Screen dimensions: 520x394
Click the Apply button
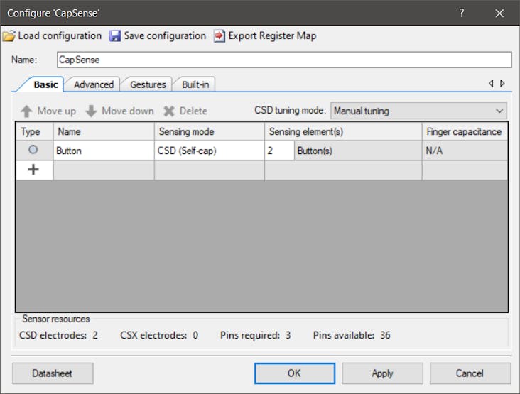click(382, 373)
